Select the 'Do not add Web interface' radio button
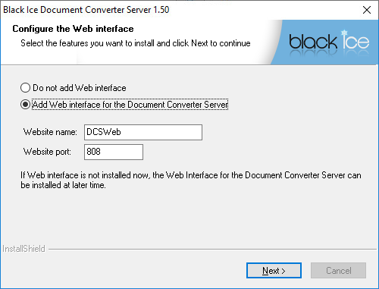Viewport: 379px width, 289px height. (25, 88)
